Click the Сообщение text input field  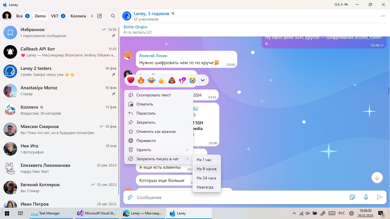[240, 197]
